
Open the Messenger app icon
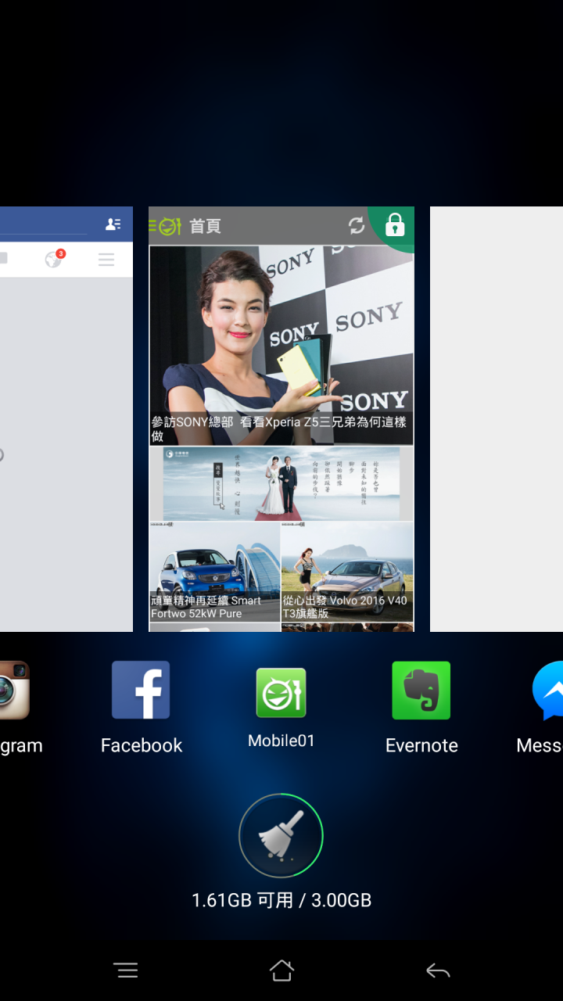[547, 690]
